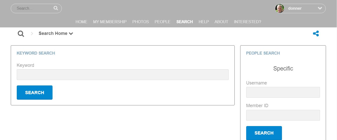This screenshot has height=140, width=337.
Task: Navigate to the Photos page
Action: pos(141,22)
